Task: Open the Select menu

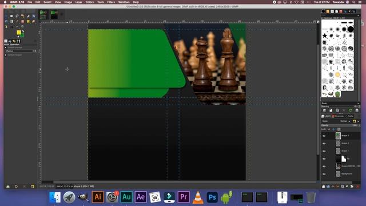Action: coord(47,2)
